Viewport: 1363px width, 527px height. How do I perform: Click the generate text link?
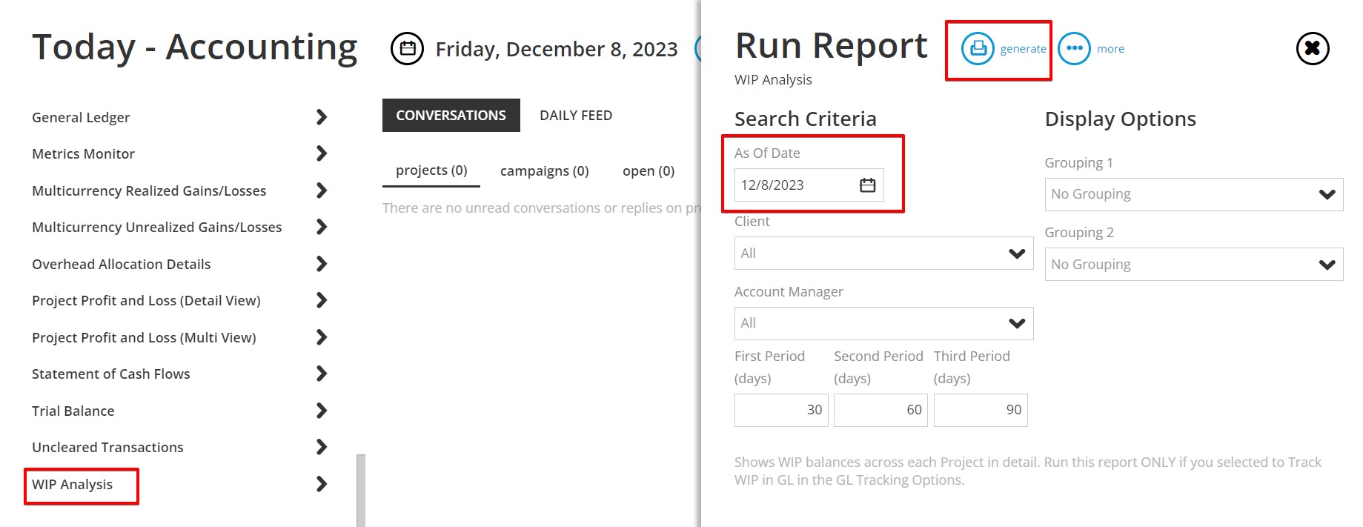pos(1023,49)
